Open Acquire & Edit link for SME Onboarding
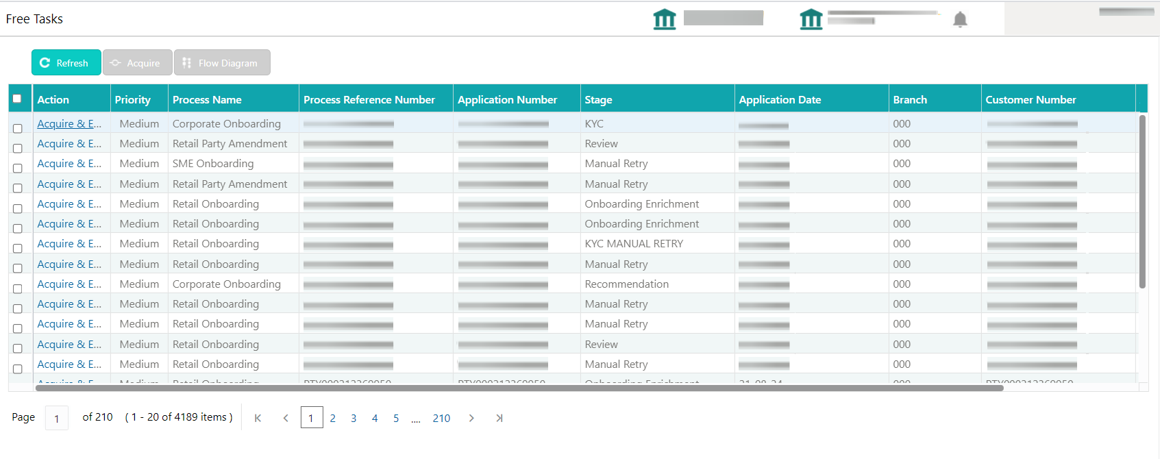The width and height of the screenshot is (1160, 459). [69, 164]
